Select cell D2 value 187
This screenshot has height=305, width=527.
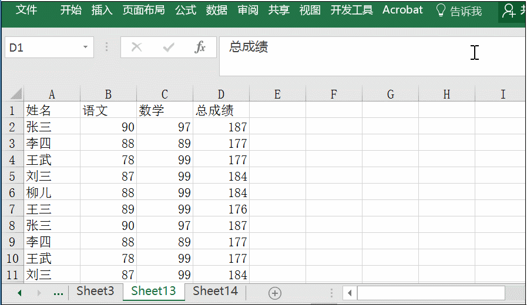pos(221,127)
